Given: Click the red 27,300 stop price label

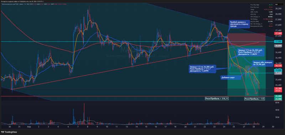Looking at the screenshot, I should tap(279, 33).
